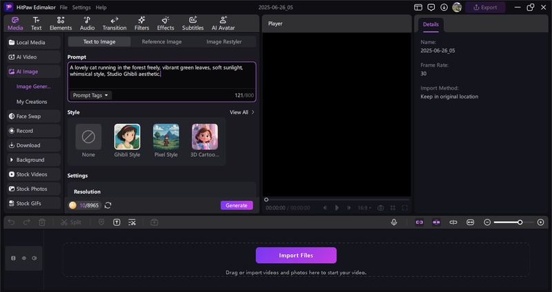Adjust the timeline zoom slider

tap(520, 222)
